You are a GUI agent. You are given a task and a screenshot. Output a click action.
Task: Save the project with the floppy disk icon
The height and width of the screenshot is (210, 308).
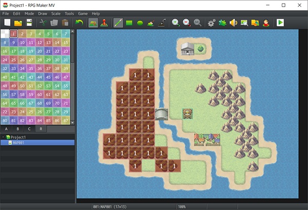click(x=29, y=23)
